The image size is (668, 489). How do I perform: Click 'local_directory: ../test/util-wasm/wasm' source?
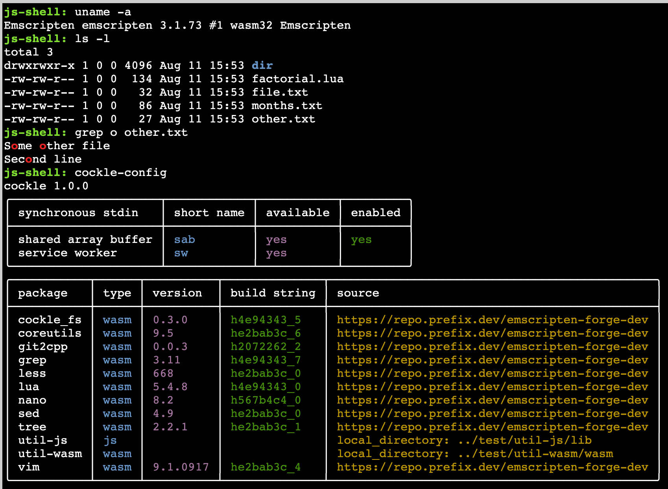click(x=475, y=454)
